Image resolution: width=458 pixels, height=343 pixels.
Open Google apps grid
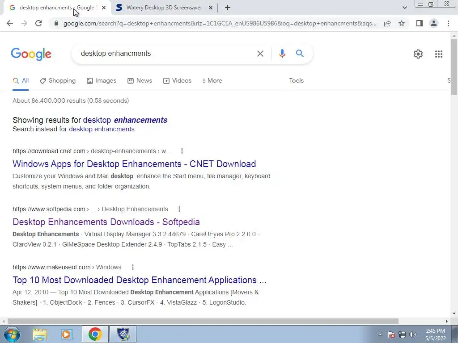[x=438, y=54]
